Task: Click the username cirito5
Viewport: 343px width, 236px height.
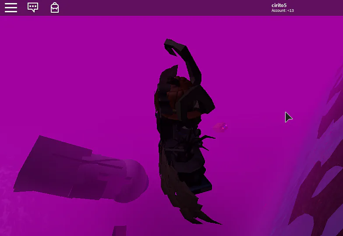Action: click(279, 5)
